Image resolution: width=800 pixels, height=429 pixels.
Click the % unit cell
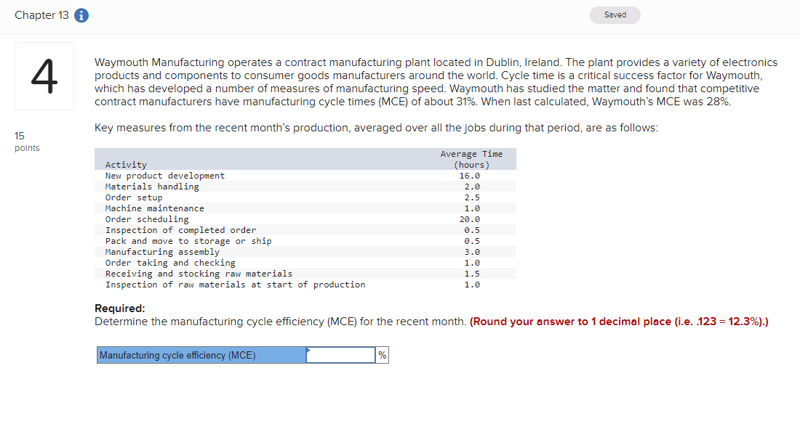[x=382, y=355]
